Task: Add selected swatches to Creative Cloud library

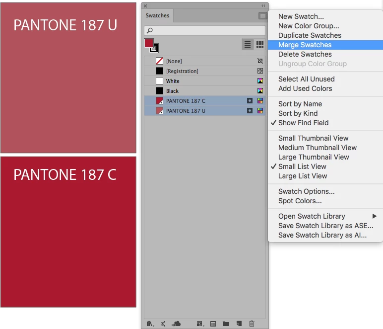Action: pyautogui.click(x=176, y=324)
